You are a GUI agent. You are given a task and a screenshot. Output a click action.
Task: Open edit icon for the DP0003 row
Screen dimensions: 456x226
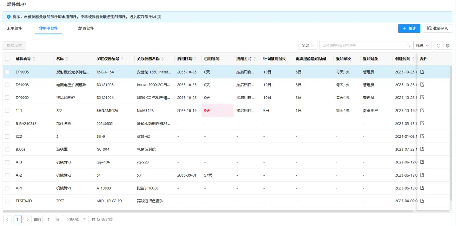(422, 84)
